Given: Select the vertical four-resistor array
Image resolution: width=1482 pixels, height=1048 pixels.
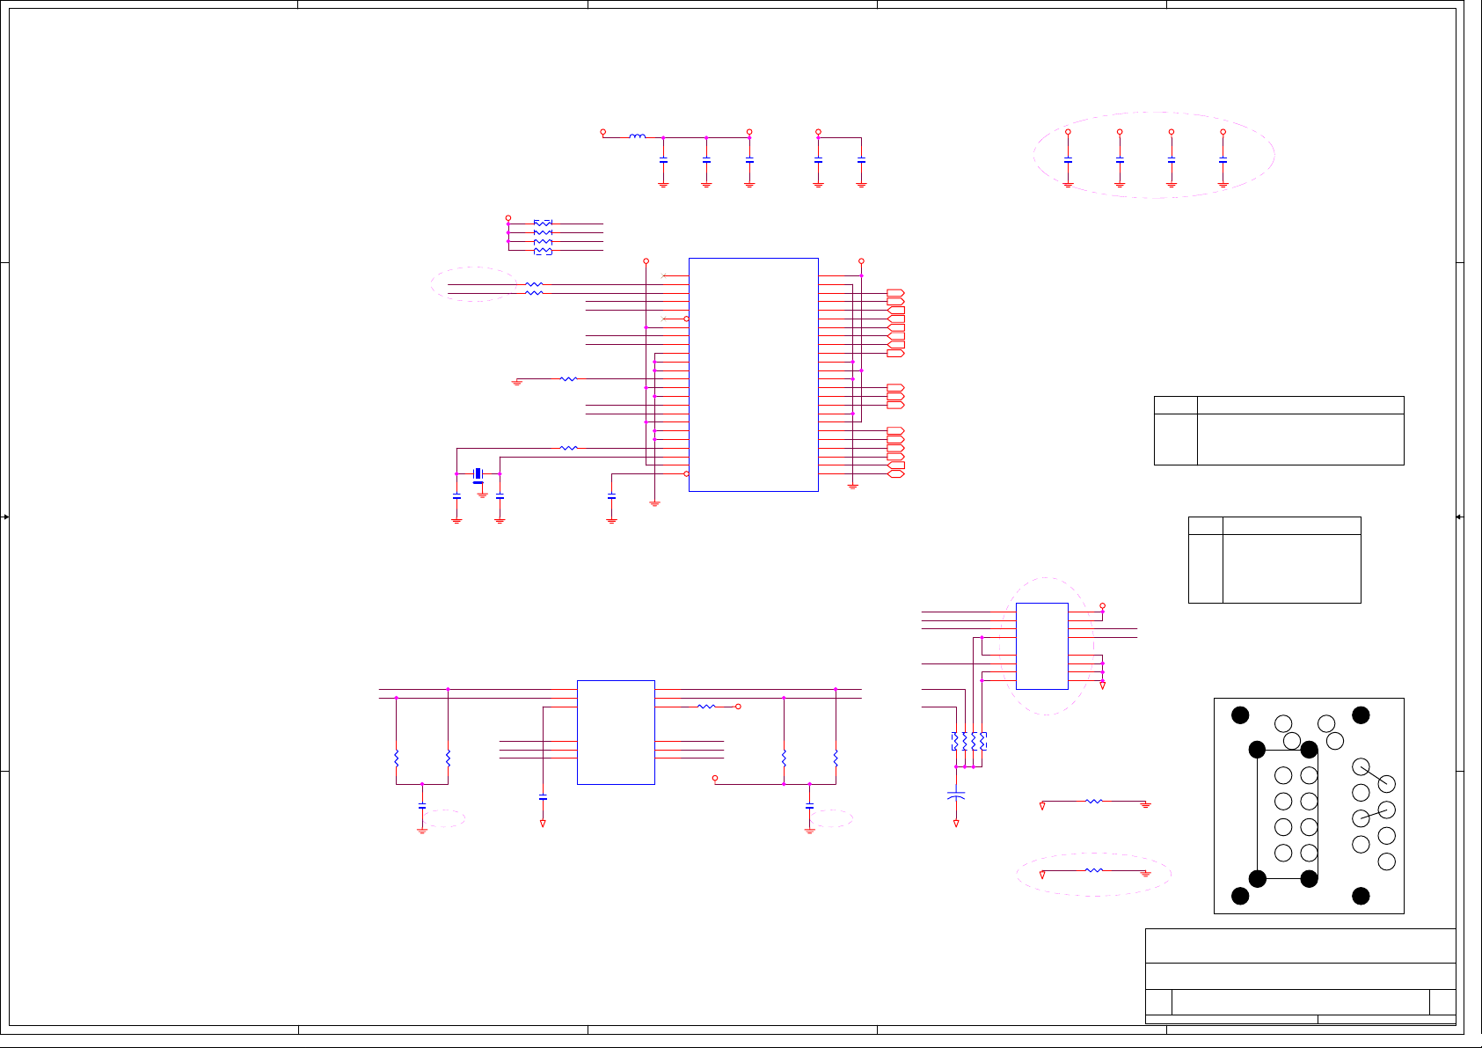Looking at the screenshot, I should [x=969, y=742].
